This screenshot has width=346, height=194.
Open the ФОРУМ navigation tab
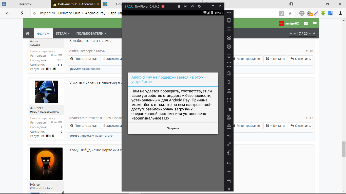coord(43,33)
